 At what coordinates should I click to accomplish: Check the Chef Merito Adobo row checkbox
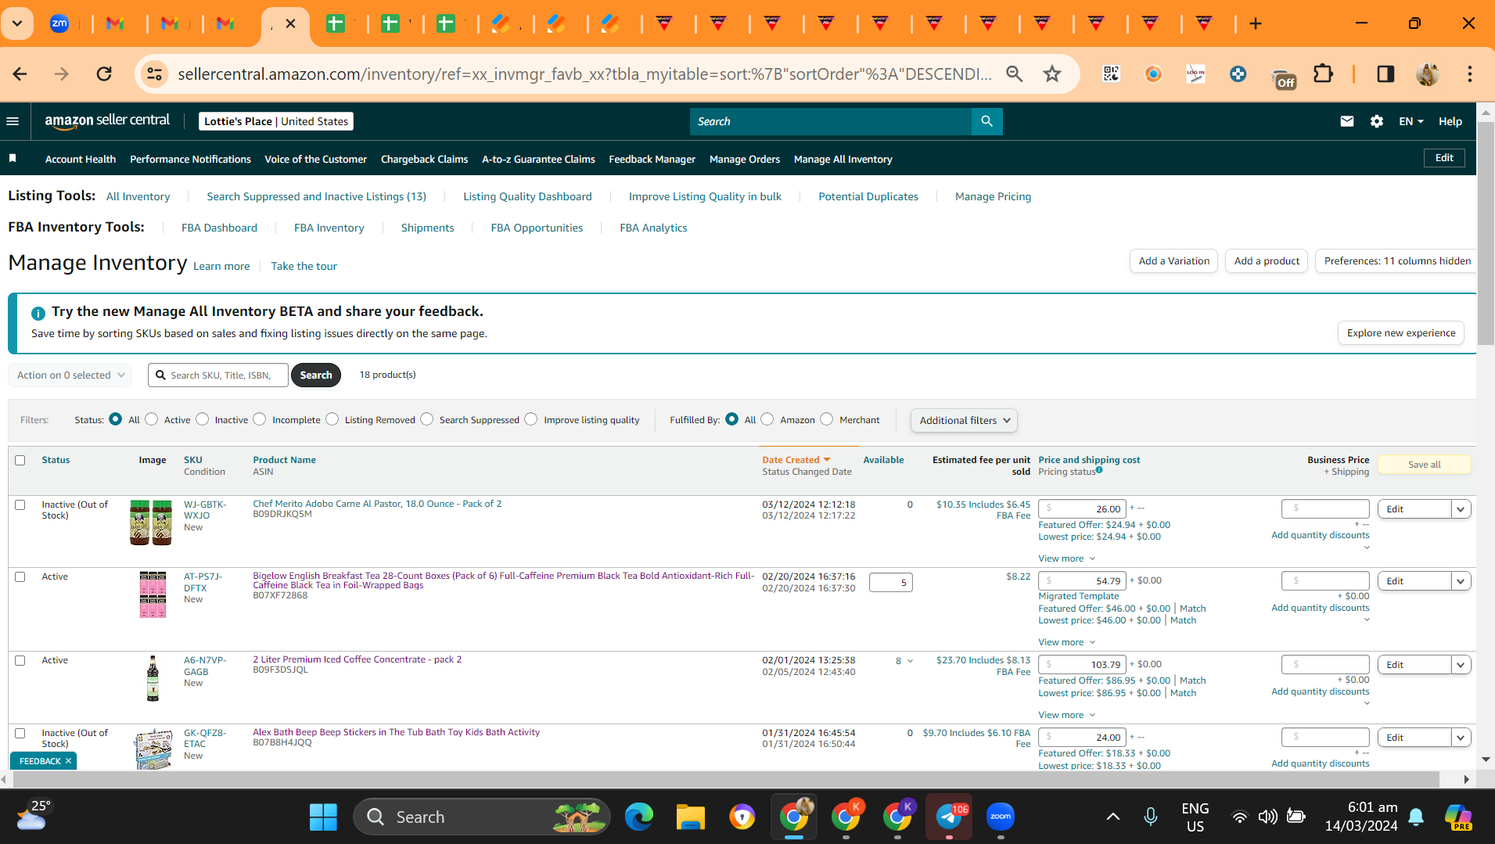click(20, 505)
